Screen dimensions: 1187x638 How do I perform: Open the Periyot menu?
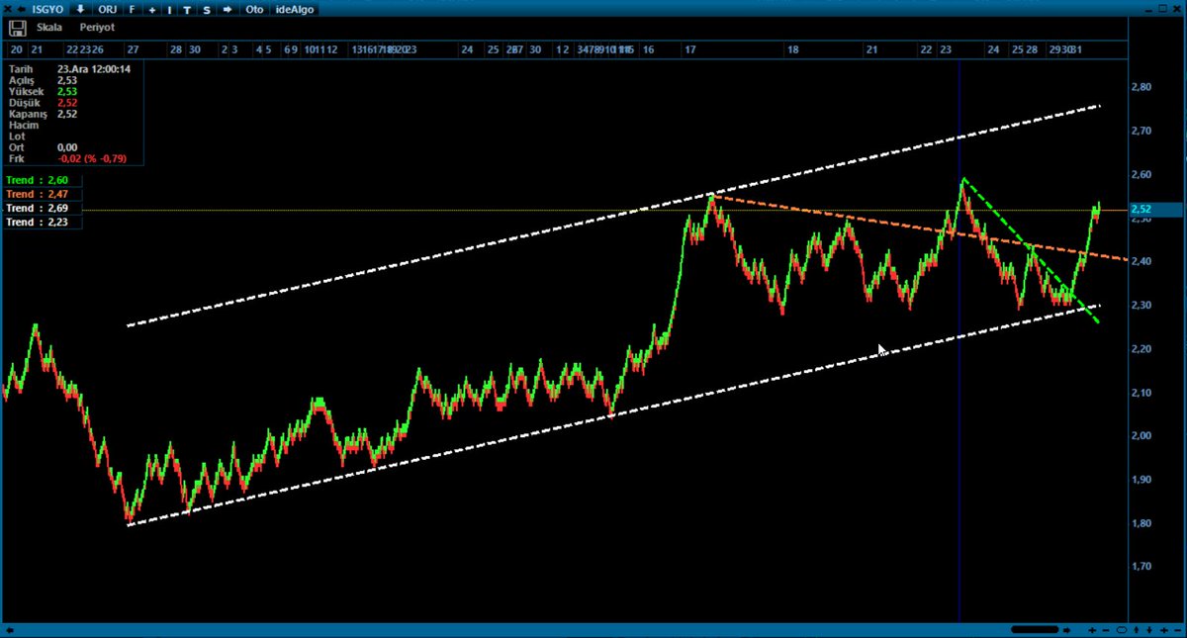(98, 28)
